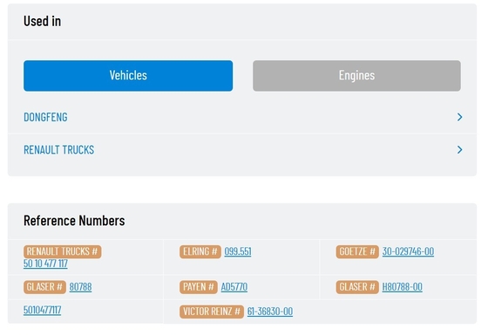Open Victor Reinz reference 61-36830-00
The width and height of the screenshot is (488, 336).
pyautogui.click(x=270, y=312)
